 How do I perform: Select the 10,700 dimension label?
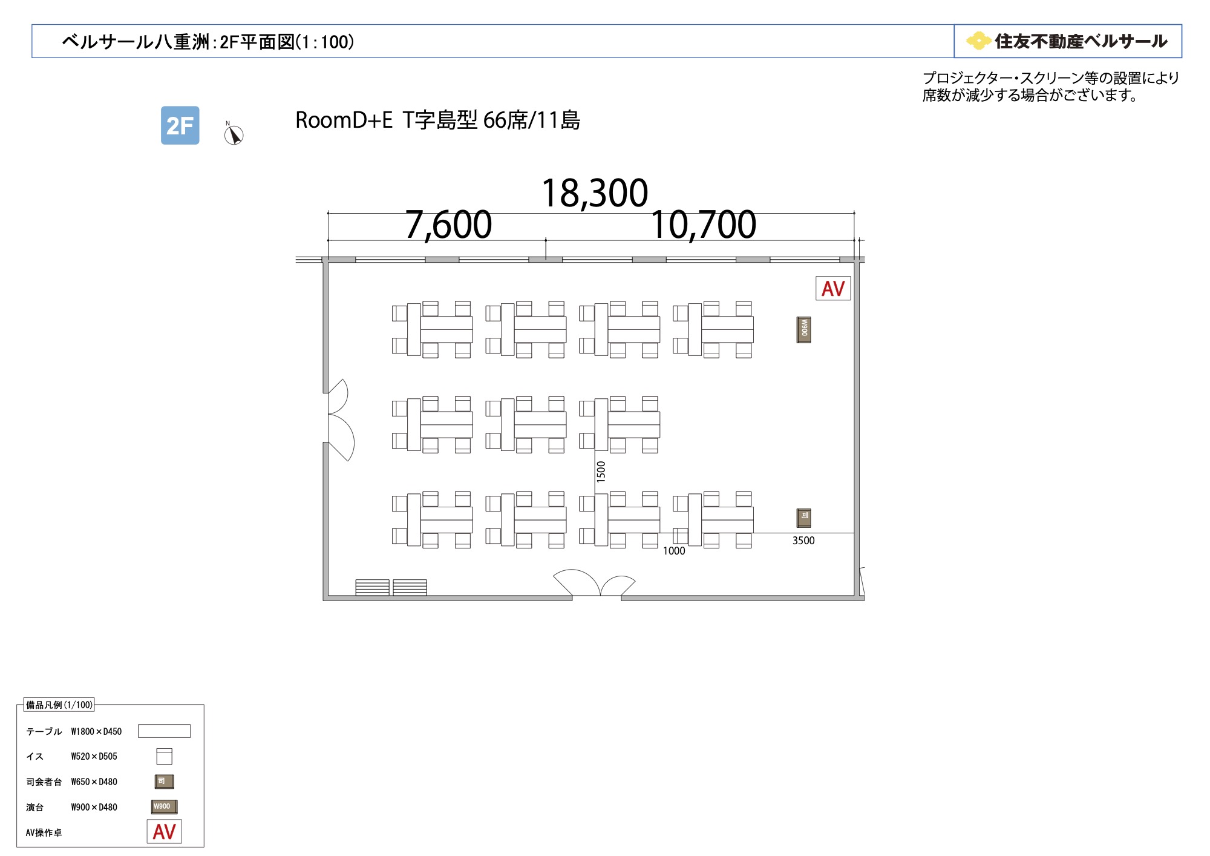pyautogui.click(x=703, y=225)
